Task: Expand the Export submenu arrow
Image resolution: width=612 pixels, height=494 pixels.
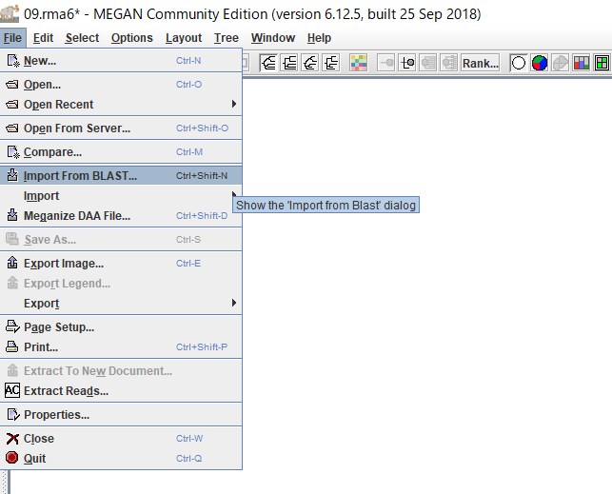Action: pos(234,303)
